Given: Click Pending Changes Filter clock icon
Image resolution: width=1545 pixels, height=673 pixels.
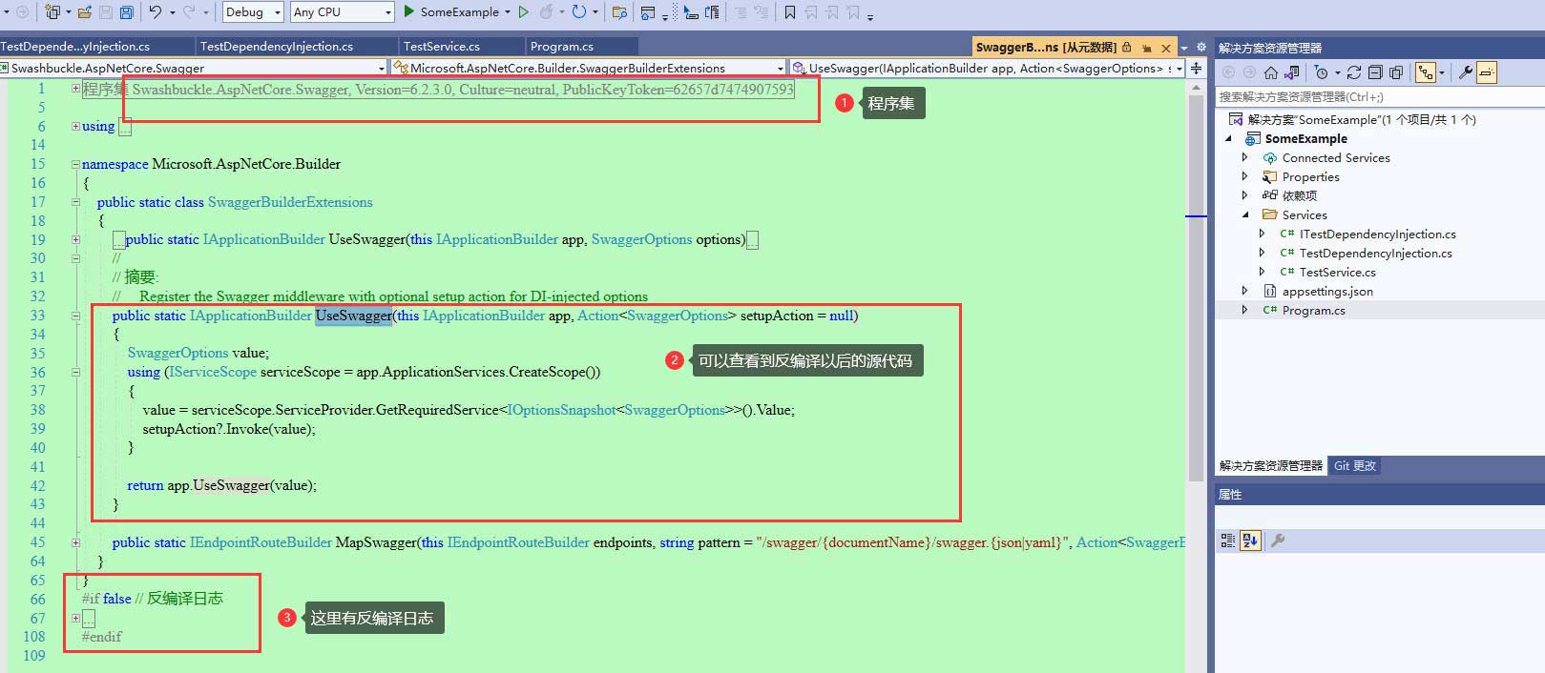Looking at the screenshot, I should point(1321,72).
